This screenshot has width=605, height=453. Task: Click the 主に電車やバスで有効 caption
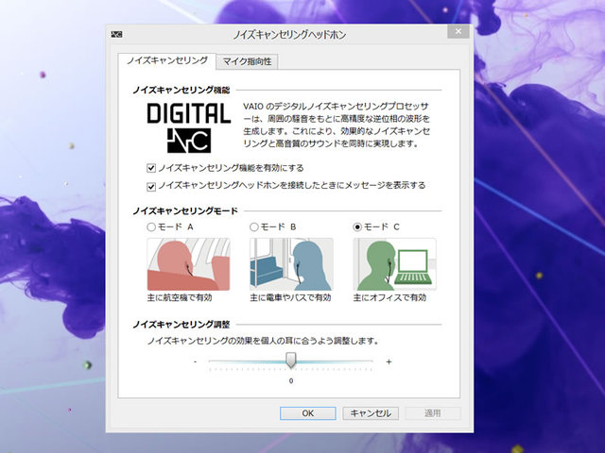[289, 298]
